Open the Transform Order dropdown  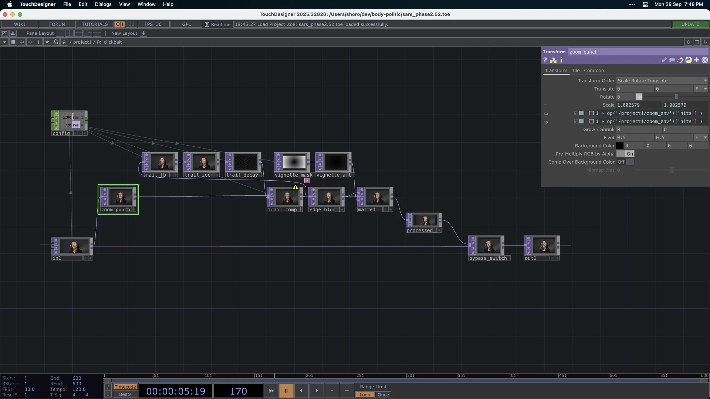662,81
